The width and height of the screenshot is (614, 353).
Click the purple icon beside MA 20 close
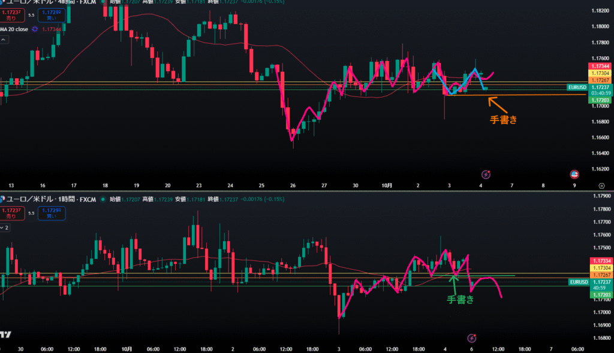tap(35, 29)
